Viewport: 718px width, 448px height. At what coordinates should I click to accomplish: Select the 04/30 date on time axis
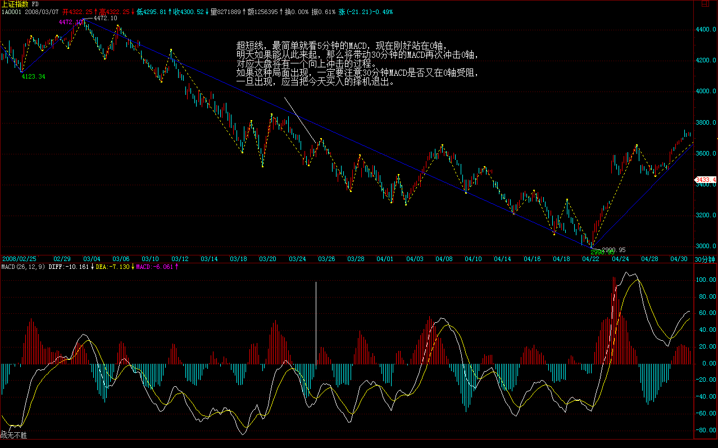pos(679,259)
